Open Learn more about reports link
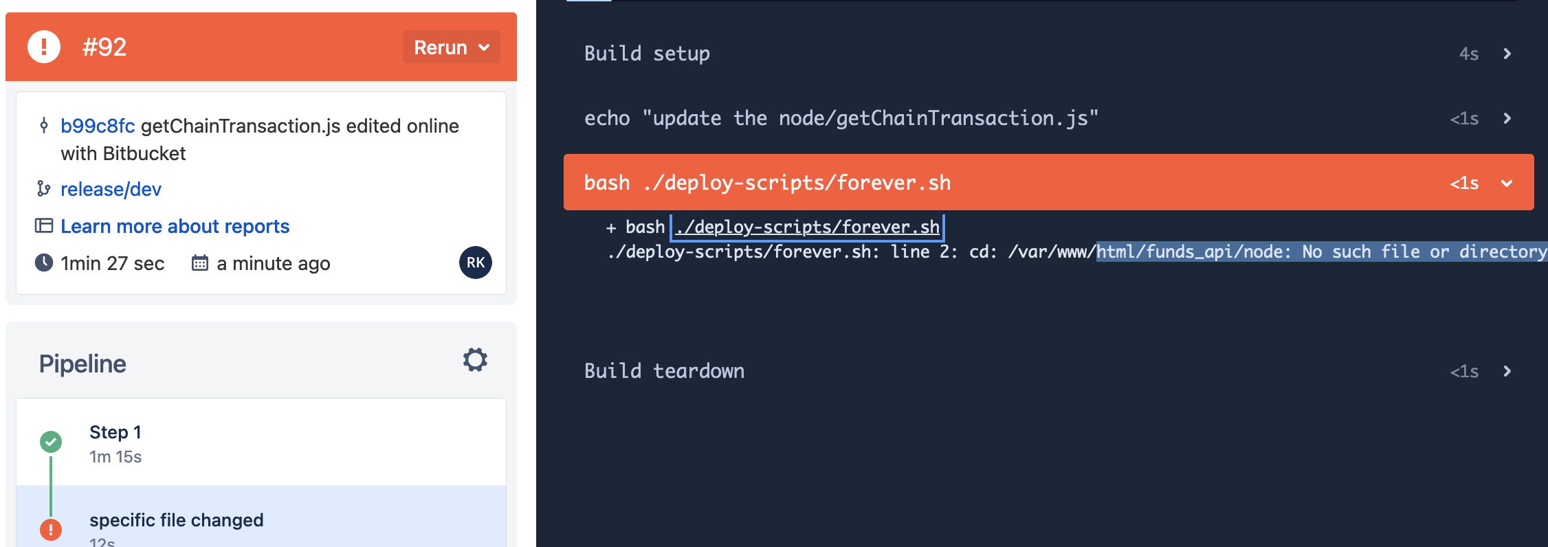The width and height of the screenshot is (1548, 547). pos(175,226)
